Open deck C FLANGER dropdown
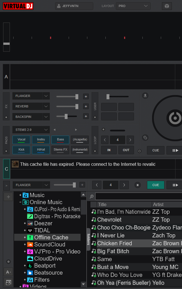This screenshot has width=182, height=289. 31,185
